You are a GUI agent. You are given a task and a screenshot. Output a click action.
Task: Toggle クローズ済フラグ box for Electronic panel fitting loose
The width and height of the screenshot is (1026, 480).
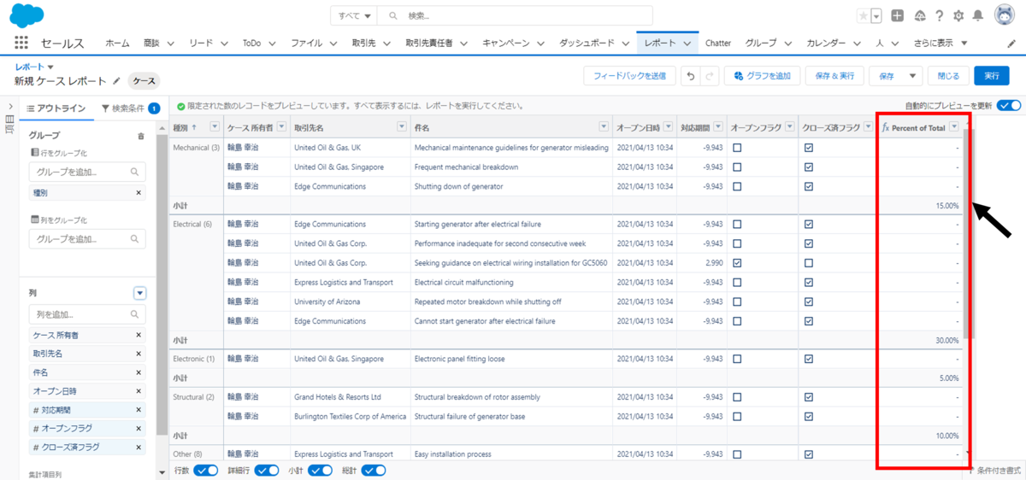[809, 359]
